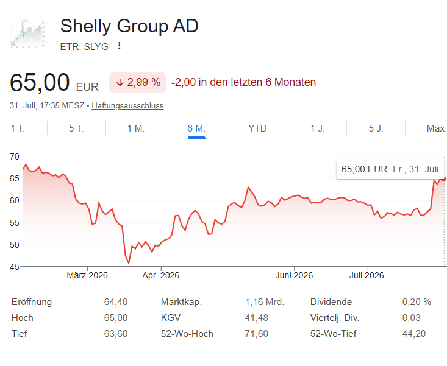Show the Max. time range
Image resolution: width=447 pixels, height=366 pixels.
(x=437, y=128)
